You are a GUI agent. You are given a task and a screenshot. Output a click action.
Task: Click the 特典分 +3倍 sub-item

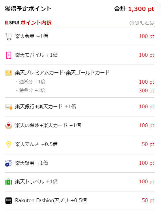[32, 90]
